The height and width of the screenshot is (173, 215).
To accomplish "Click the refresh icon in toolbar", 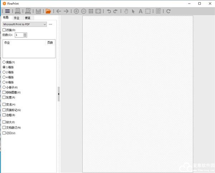I will pyautogui.click(x=168, y=11).
